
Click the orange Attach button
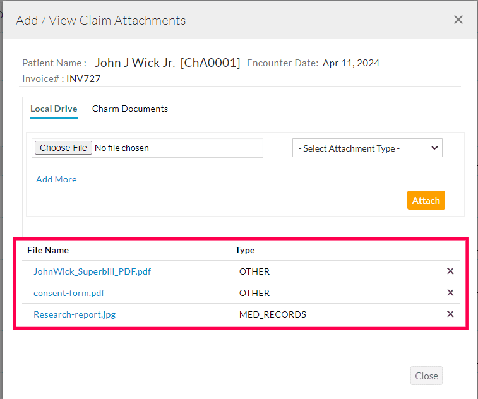pyautogui.click(x=426, y=200)
